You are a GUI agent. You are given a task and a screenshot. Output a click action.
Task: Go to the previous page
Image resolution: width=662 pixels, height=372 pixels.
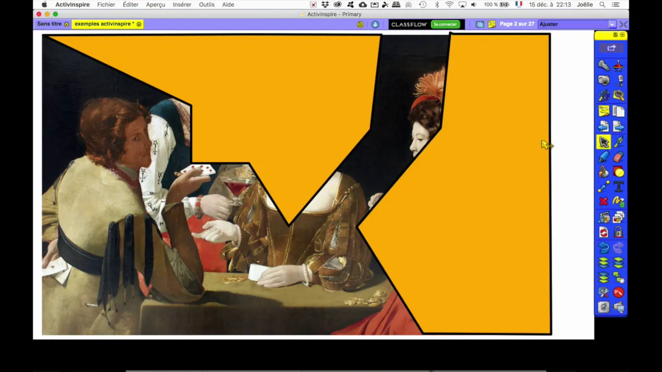click(x=604, y=127)
